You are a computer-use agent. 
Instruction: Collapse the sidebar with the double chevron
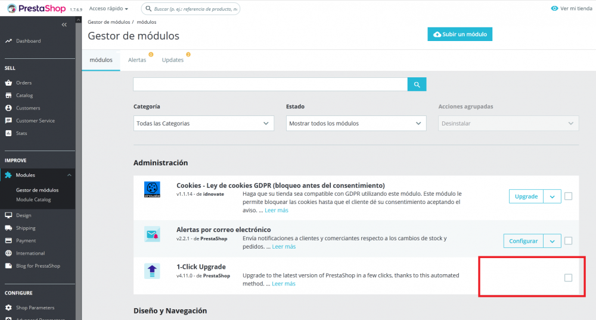(64, 24)
